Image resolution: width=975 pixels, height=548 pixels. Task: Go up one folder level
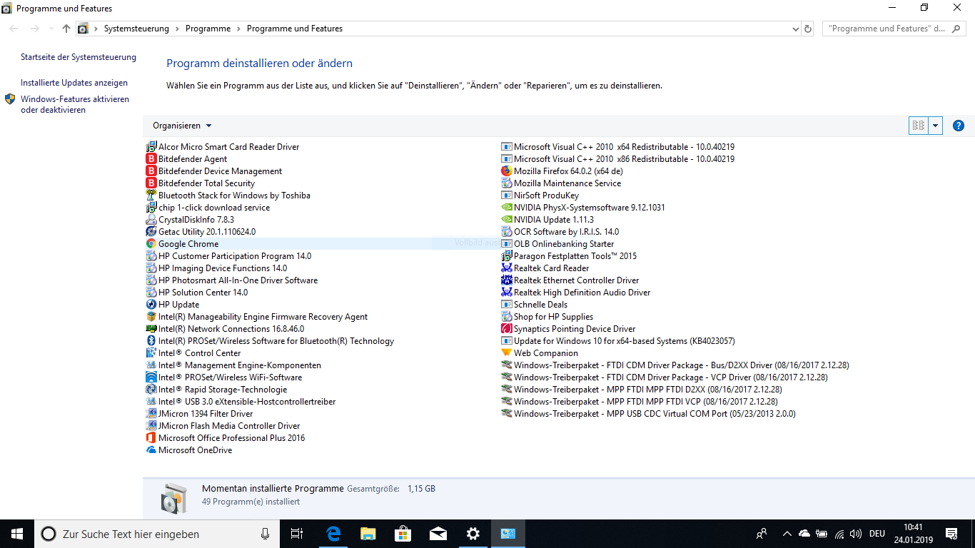(66, 29)
